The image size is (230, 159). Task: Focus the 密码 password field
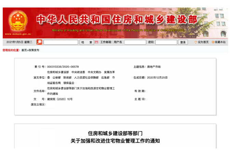pos(166,42)
